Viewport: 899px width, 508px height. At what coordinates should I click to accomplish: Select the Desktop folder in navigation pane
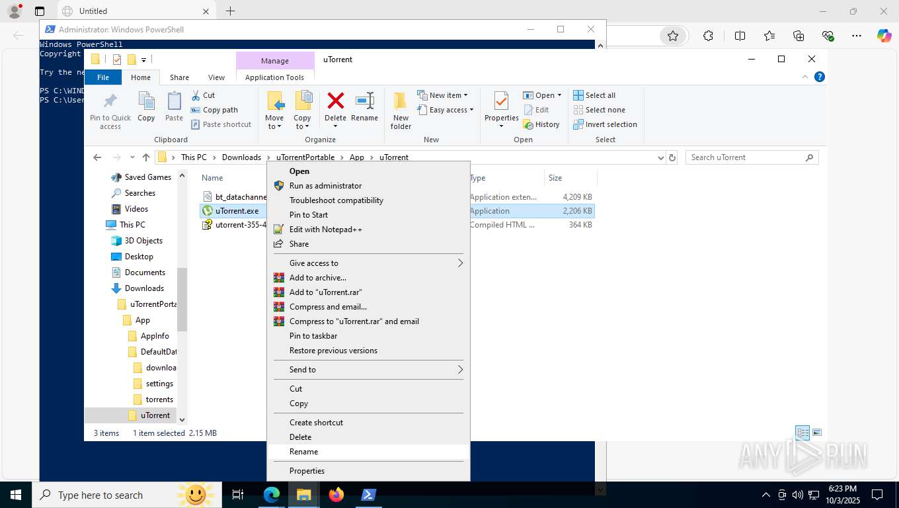pyautogui.click(x=132, y=257)
